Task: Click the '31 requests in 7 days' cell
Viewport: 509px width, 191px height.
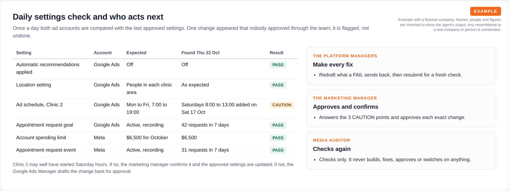Action: 205,150
